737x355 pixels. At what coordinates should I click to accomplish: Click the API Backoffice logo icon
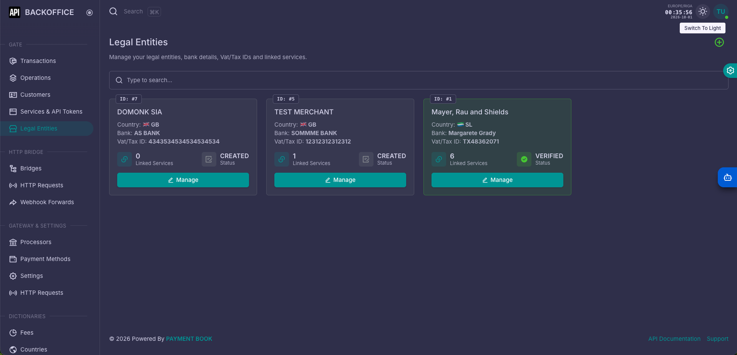pos(15,12)
